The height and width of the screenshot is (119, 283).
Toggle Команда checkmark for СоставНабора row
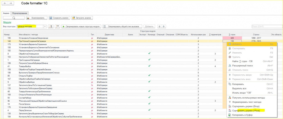(x=149, y=97)
